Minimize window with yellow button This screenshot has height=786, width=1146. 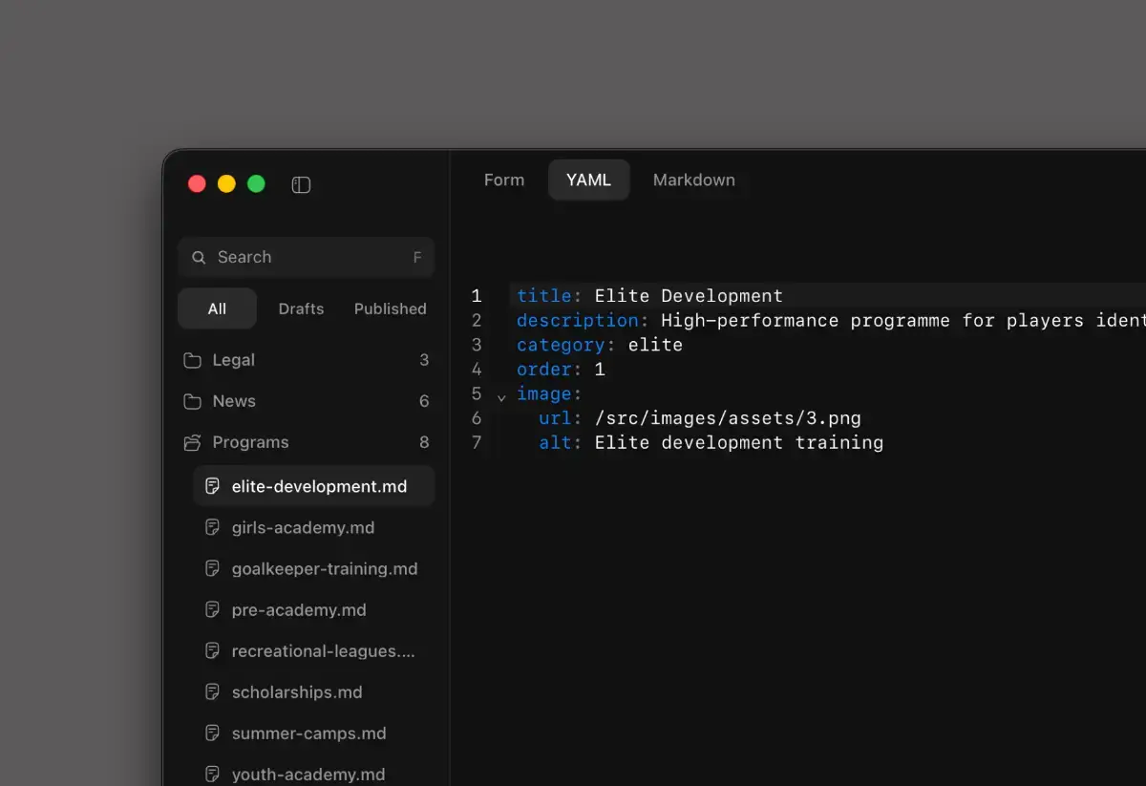click(226, 184)
